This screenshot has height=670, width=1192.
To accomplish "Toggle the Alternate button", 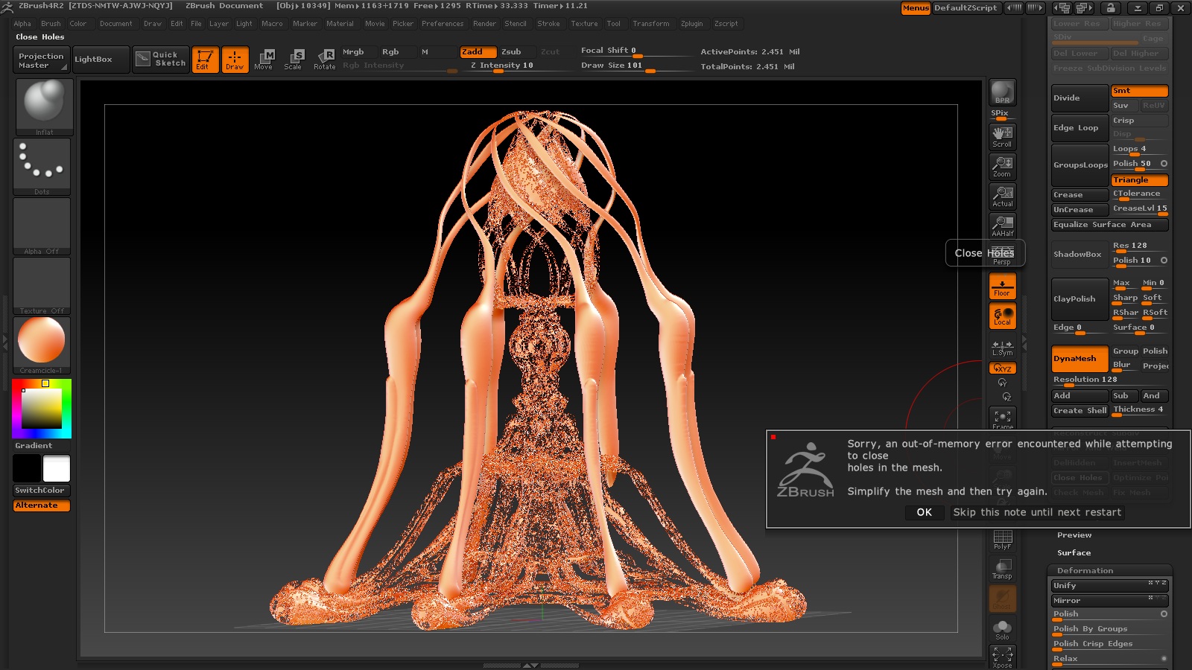I will 42,505.
